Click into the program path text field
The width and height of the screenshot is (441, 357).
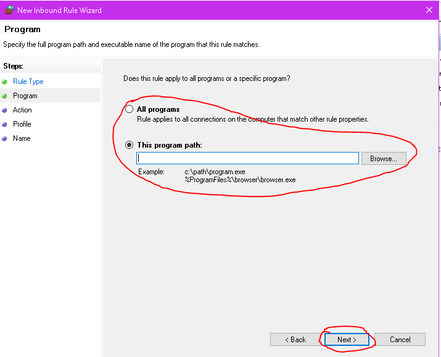pyautogui.click(x=247, y=158)
